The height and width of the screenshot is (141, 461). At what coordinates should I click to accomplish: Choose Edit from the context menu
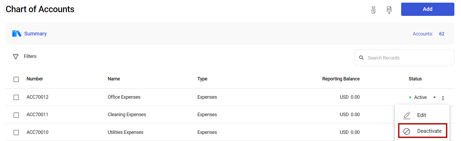pyautogui.click(x=422, y=115)
